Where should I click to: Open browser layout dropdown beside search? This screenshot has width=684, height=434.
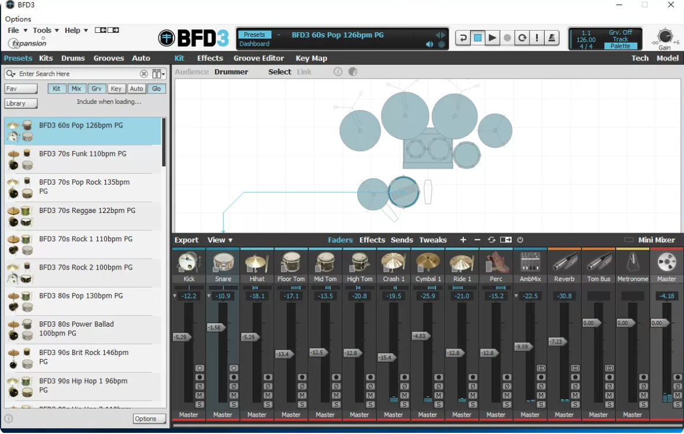158,74
